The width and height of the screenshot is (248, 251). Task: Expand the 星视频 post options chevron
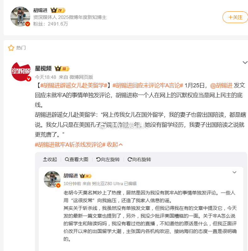[245, 62]
